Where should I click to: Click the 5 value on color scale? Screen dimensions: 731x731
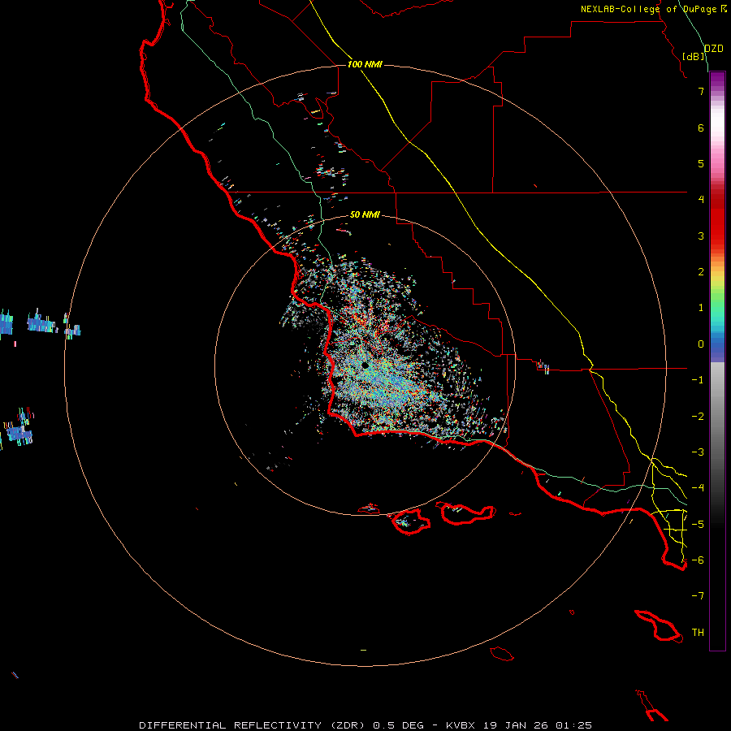tap(701, 163)
